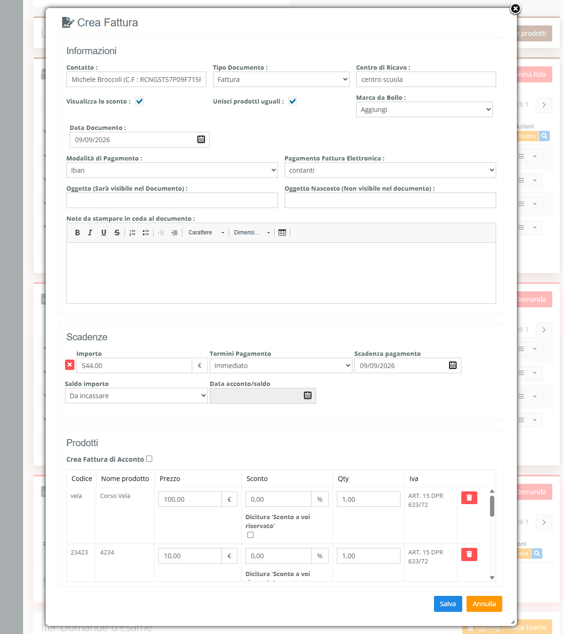This screenshot has height=634, width=564.
Task: Enable Crea Fattura di Acconto checkbox
Action: pos(149,459)
